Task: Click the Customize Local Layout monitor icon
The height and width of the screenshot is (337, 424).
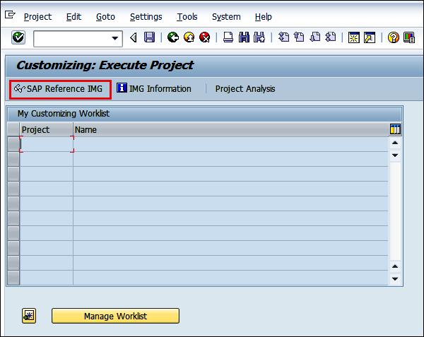Action: click(x=409, y=37)
